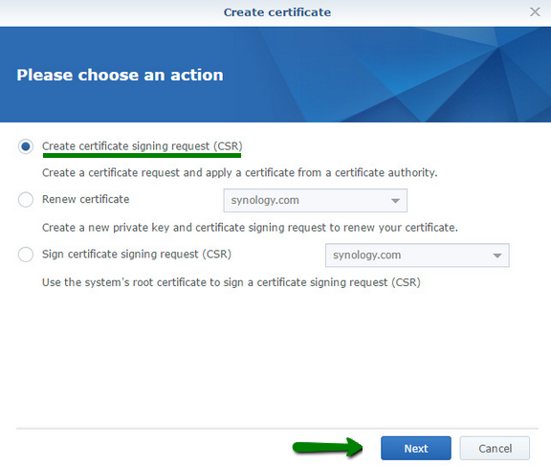Click description 'Create a new private key'
The image size is (551, 466).
(250, 228)
